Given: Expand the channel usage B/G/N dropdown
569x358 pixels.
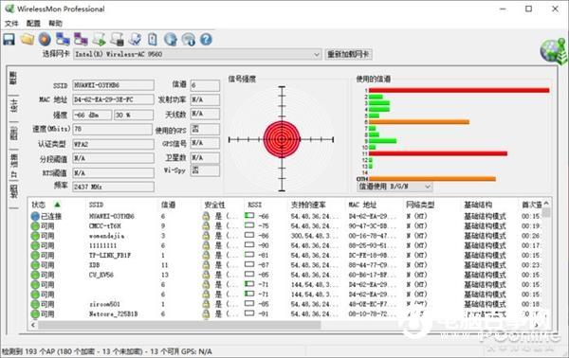Looking at the screenshot, I should click(x=395, y=187).
